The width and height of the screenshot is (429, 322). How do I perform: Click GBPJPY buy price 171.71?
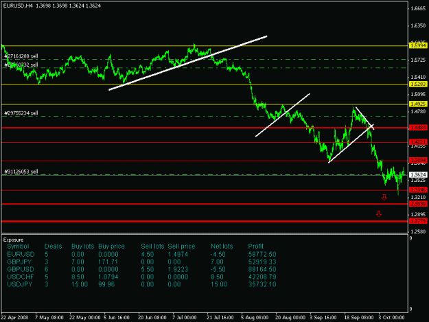(108, 262)
